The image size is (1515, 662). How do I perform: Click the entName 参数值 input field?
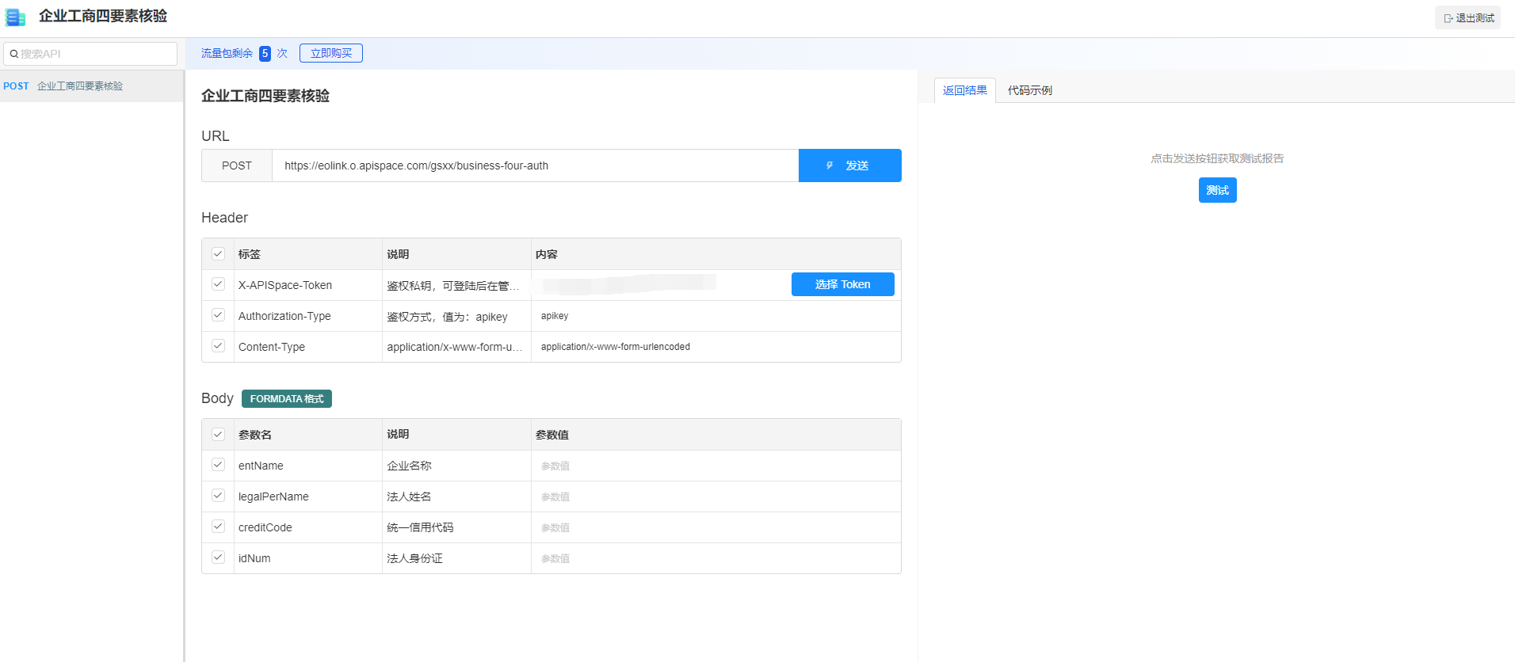point(716,466)
